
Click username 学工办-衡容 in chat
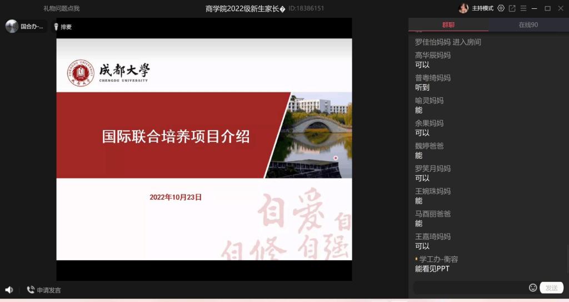pos(439,259)
